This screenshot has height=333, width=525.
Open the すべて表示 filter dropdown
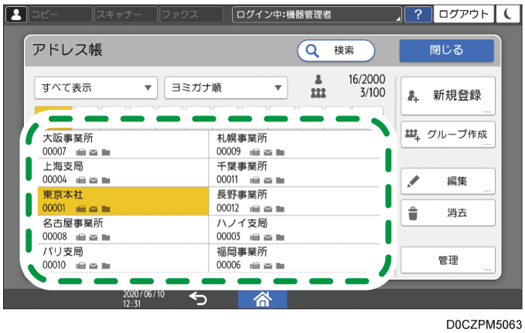tap(96, 87)
